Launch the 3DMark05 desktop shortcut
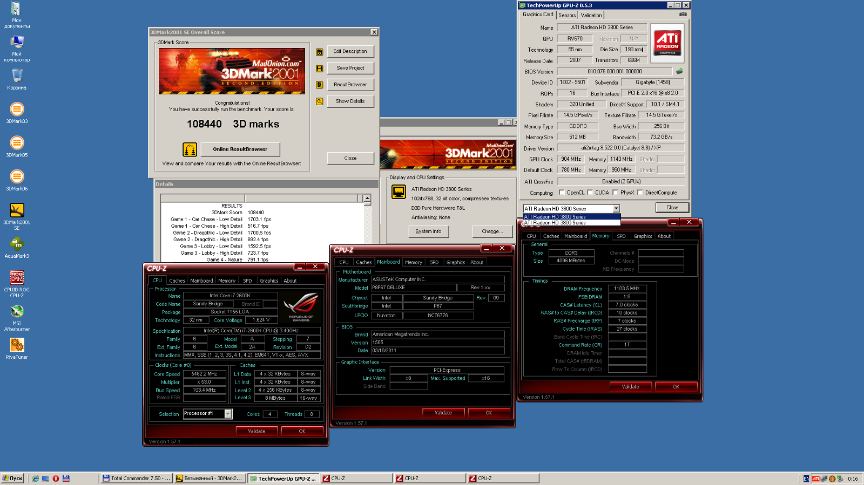This screenshot has height=485, width=864. [17, 146]
